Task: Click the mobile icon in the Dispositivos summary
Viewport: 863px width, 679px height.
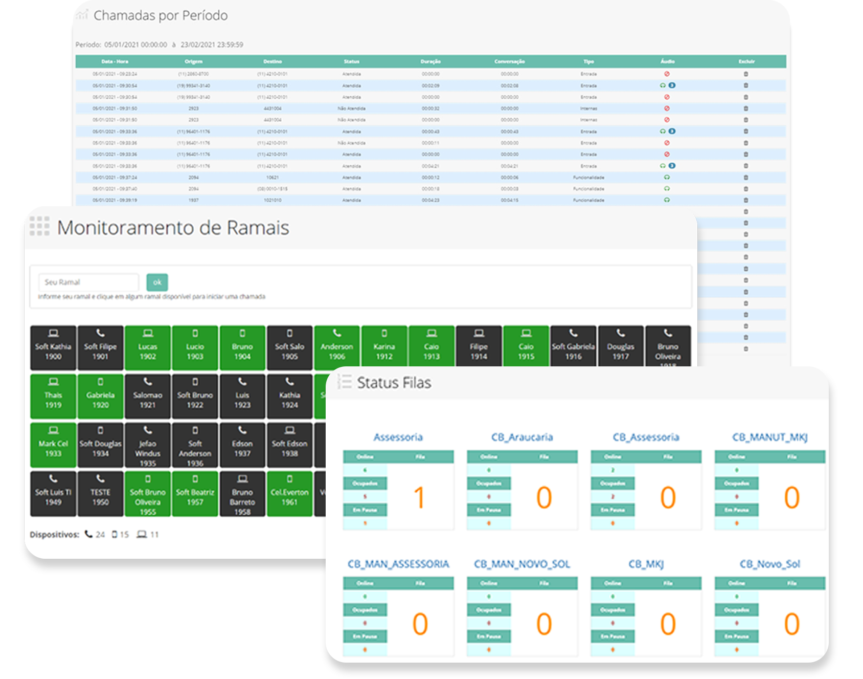Action: (115, 534)
